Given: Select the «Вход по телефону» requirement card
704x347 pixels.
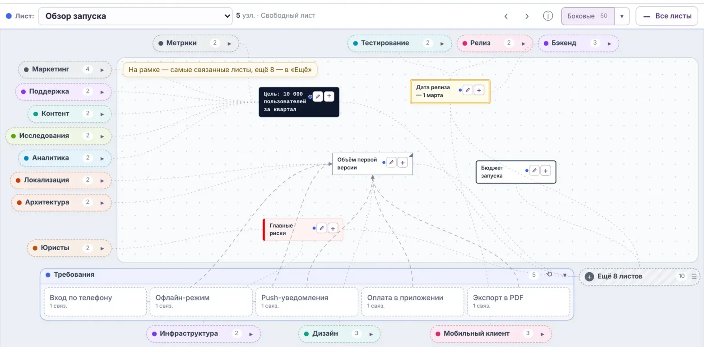Looking at the screenshot, I should pyautogui.click(x=95, y=302).
